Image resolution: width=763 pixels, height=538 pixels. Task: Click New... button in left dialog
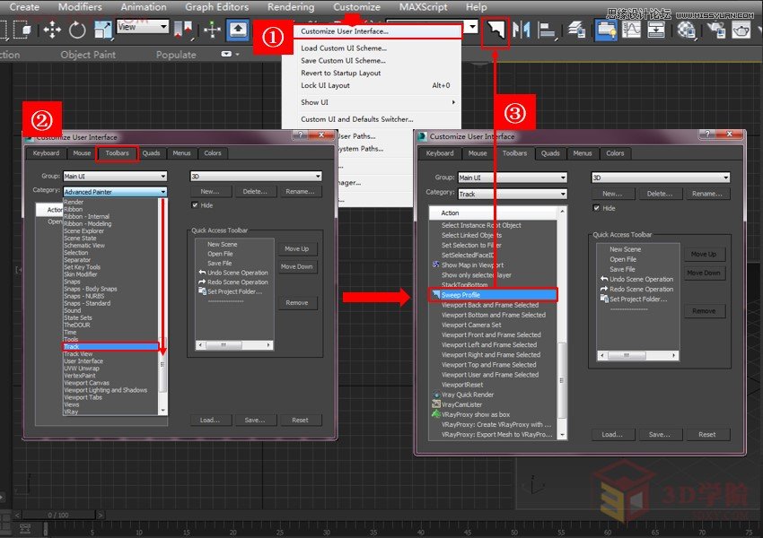tap(210, 192)
